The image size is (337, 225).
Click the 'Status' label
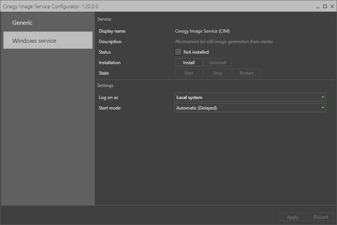click(105, 52)
